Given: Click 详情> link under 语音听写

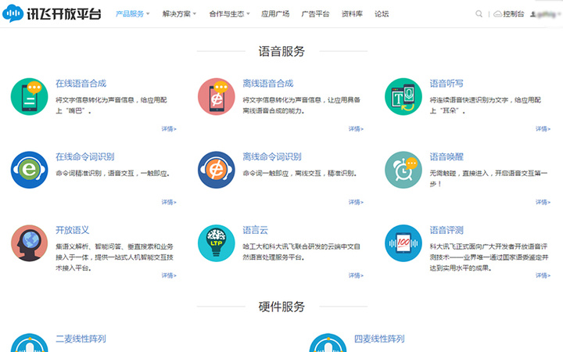Looking at the screenshot, I should (x=543, y=129).
